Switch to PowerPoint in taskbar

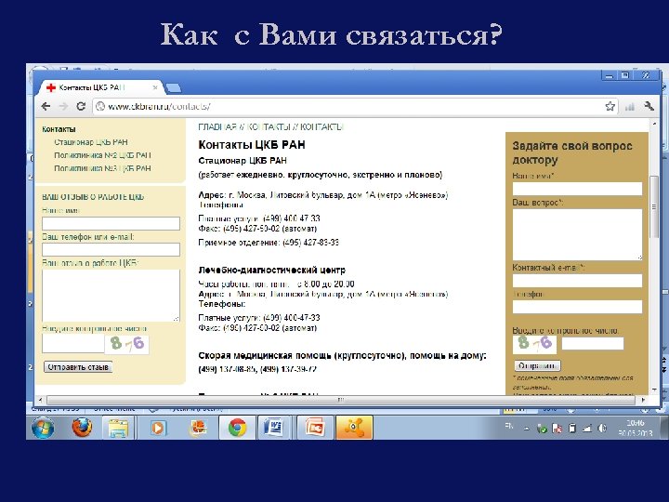(x=314, y=428)
